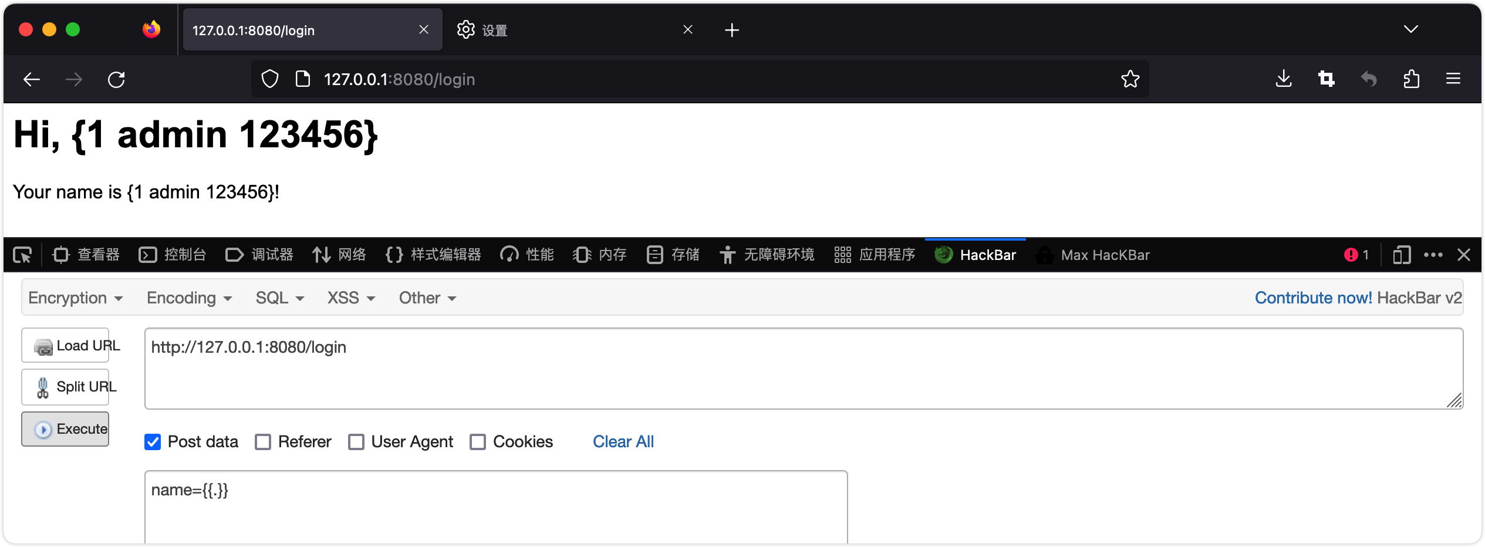Enable the Cookies checkbox
1485x547 pixels.
(x=478, y=442)
